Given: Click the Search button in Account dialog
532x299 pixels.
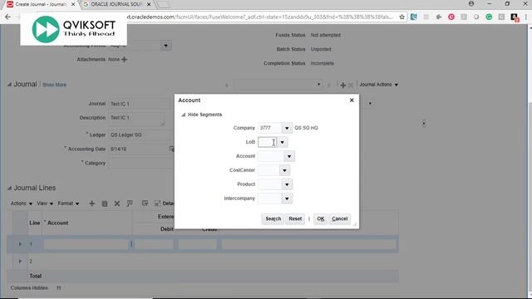Looking at the screenshot, I should click(x=273, y=218).
